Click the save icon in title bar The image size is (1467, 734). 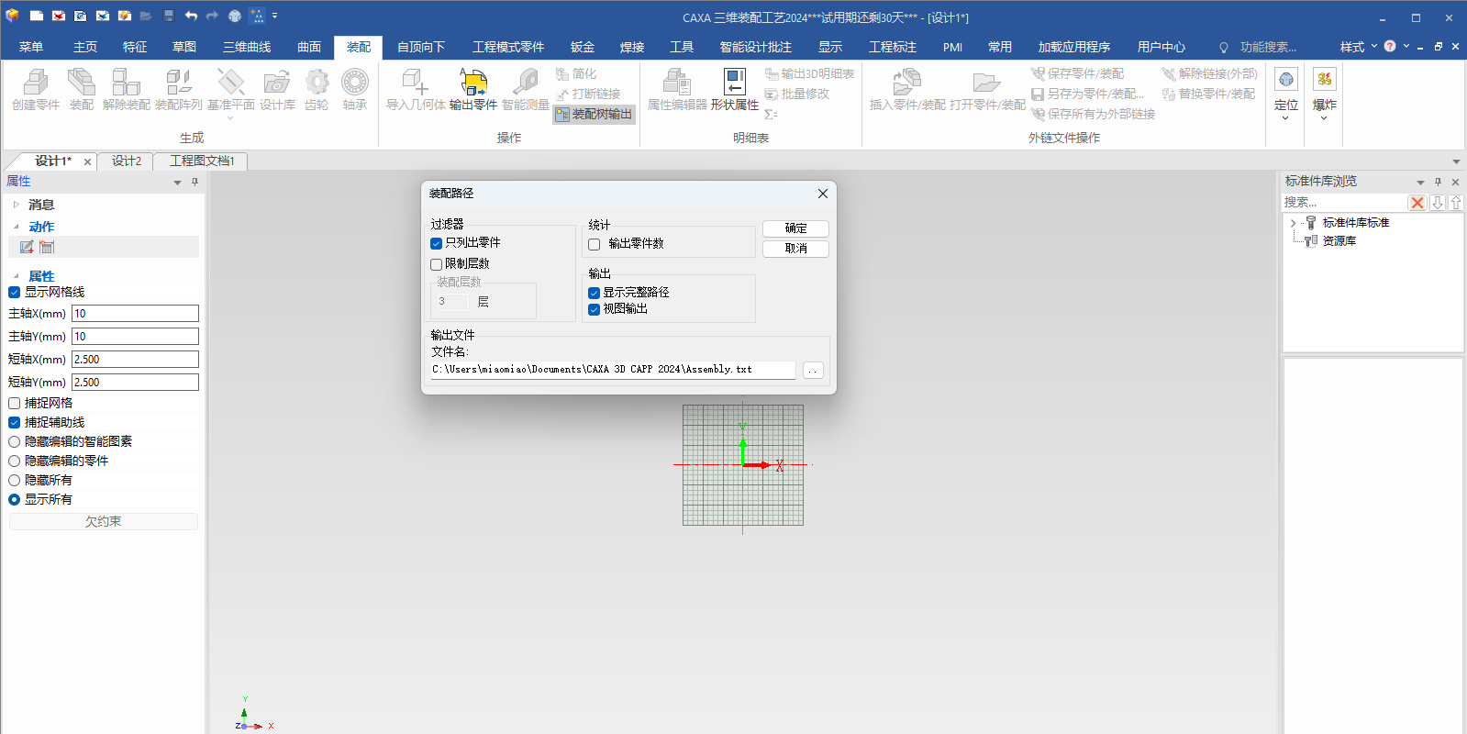pos(169,16)
